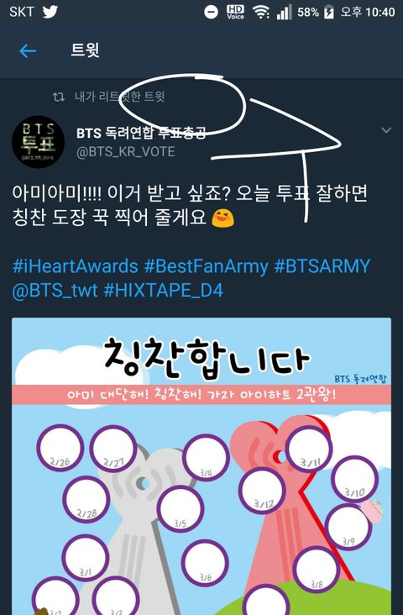Tap the 2/26 stamp circle in image

(60, 448)
